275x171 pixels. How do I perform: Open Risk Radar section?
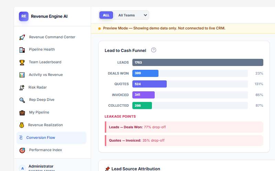coord(51,87)
